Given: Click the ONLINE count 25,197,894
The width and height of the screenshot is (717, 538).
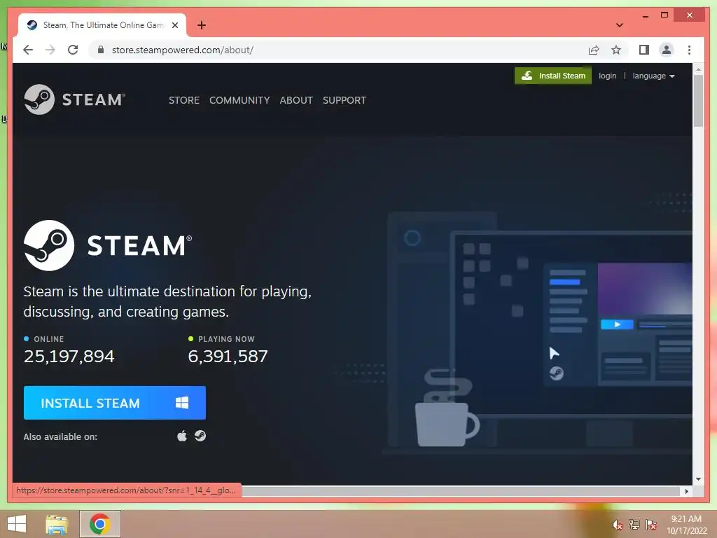Looking at the screenshot, I should pos(69,357).
